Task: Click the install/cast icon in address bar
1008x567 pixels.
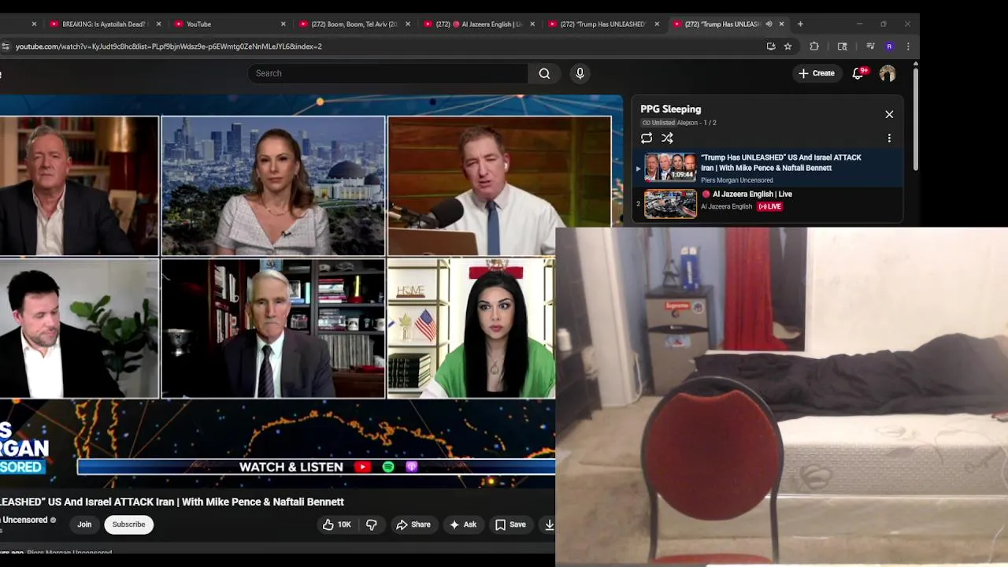Action: [x=771, y=46]
